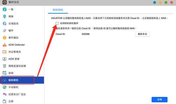Screen dimensions: 176x104
Task: Select the 手动联机 icon
Action: pos(4,87)
